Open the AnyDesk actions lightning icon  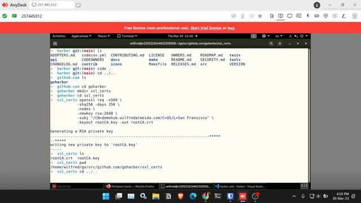(307, 16)
